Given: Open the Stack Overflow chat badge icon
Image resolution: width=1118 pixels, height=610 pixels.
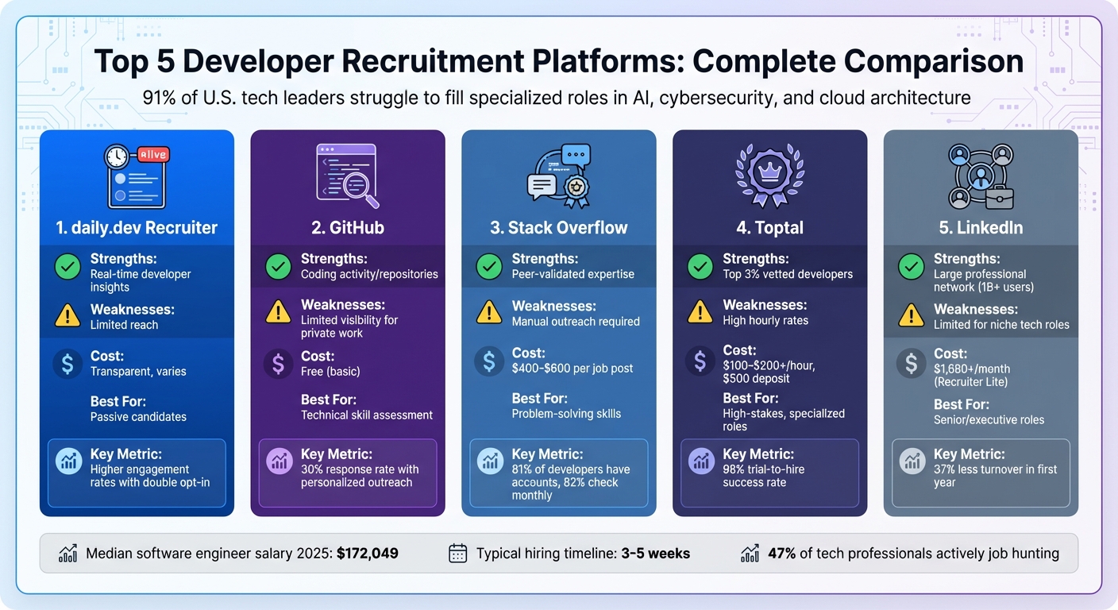Looking at the screenshot, I should pyautogui.click(x=558, y=174).
